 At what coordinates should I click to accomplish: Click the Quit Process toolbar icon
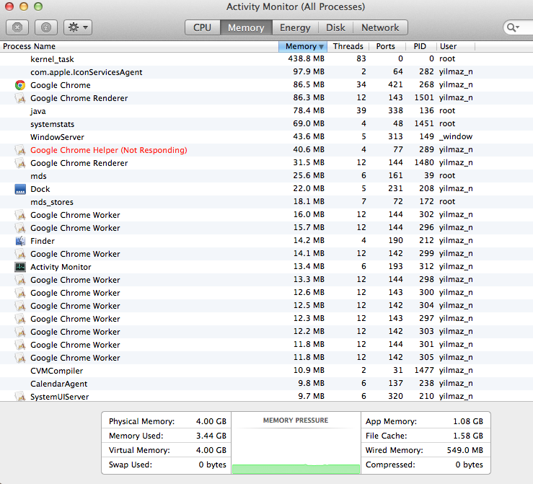17,27
